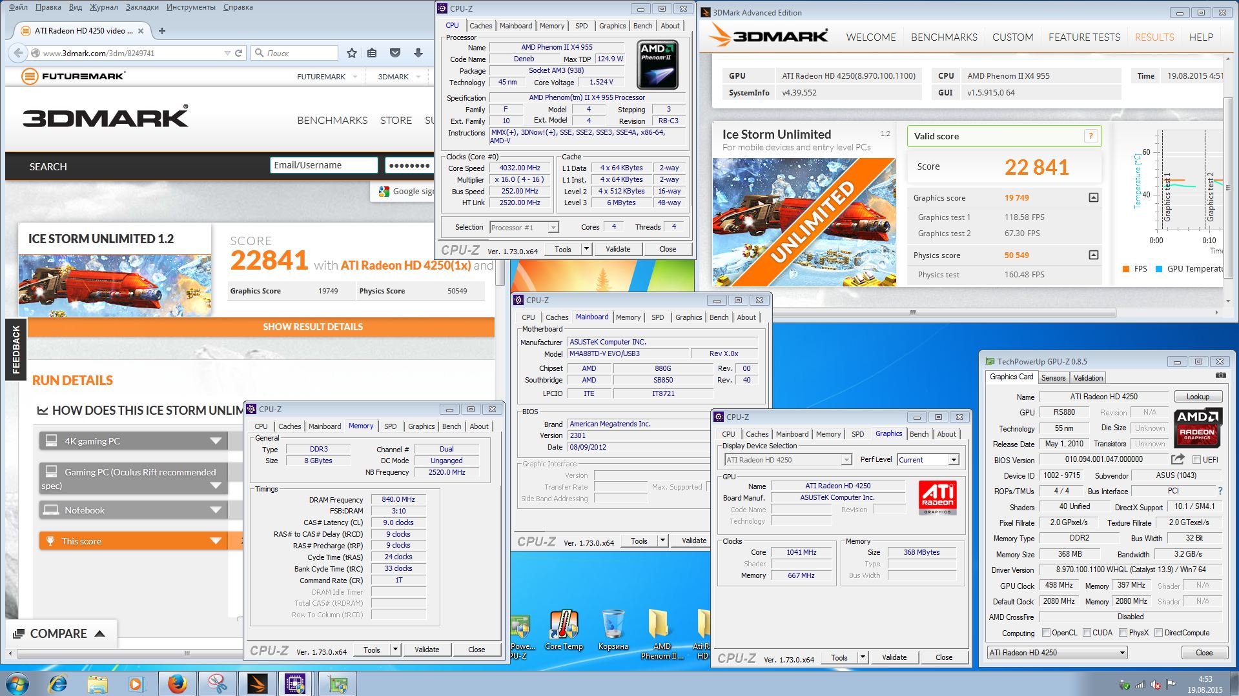Open Firefox downloads arrow icon
Image resolution: width=1239 pixels, height=696 pixels.
point(418,53)
